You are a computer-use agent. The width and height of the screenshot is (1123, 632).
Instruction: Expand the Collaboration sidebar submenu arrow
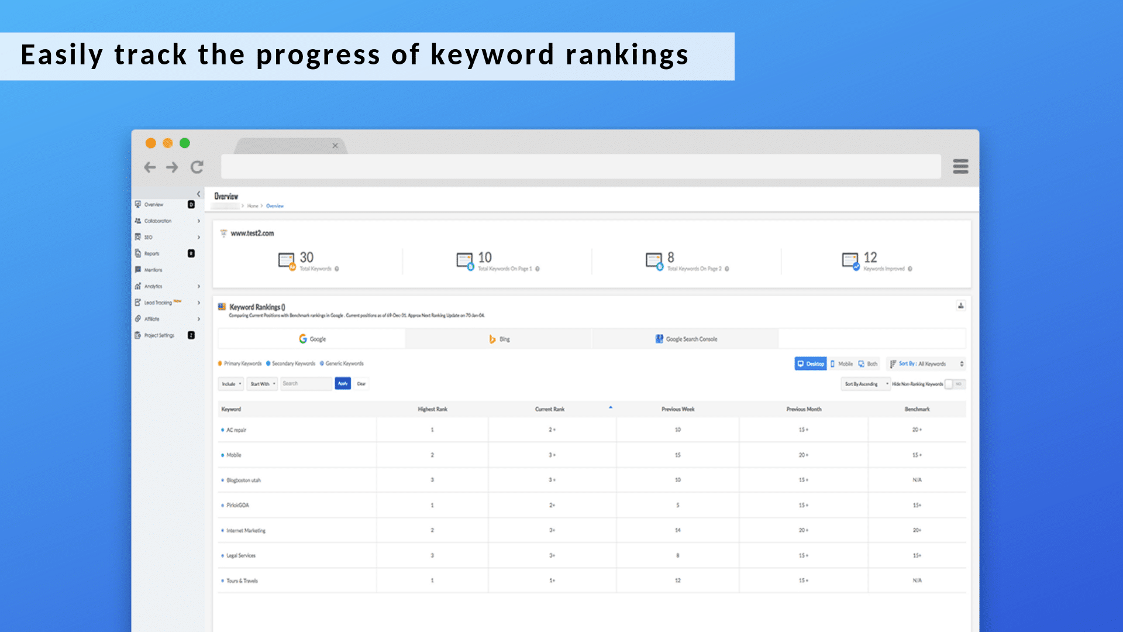(199, 221)
